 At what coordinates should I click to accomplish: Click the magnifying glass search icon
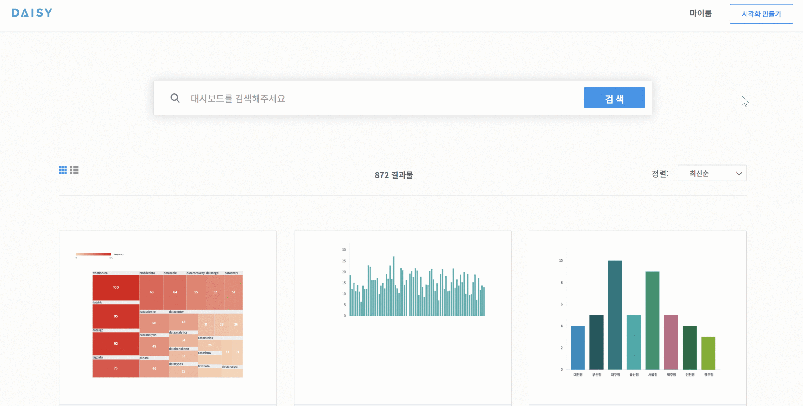click(x=175, y=98)
